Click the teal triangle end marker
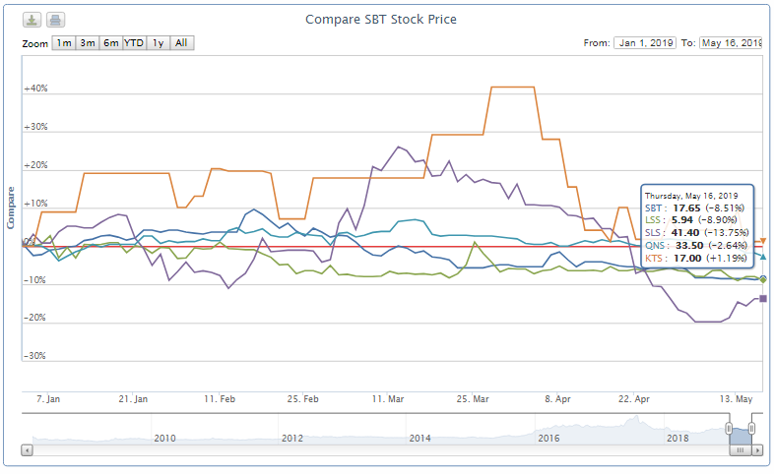Viewport: 774px width, 474px height. tap(763, 257)
